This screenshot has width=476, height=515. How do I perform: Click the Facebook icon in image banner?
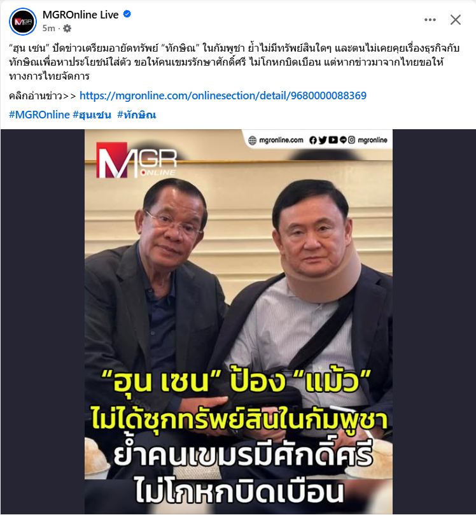click(x=313, y=140)
